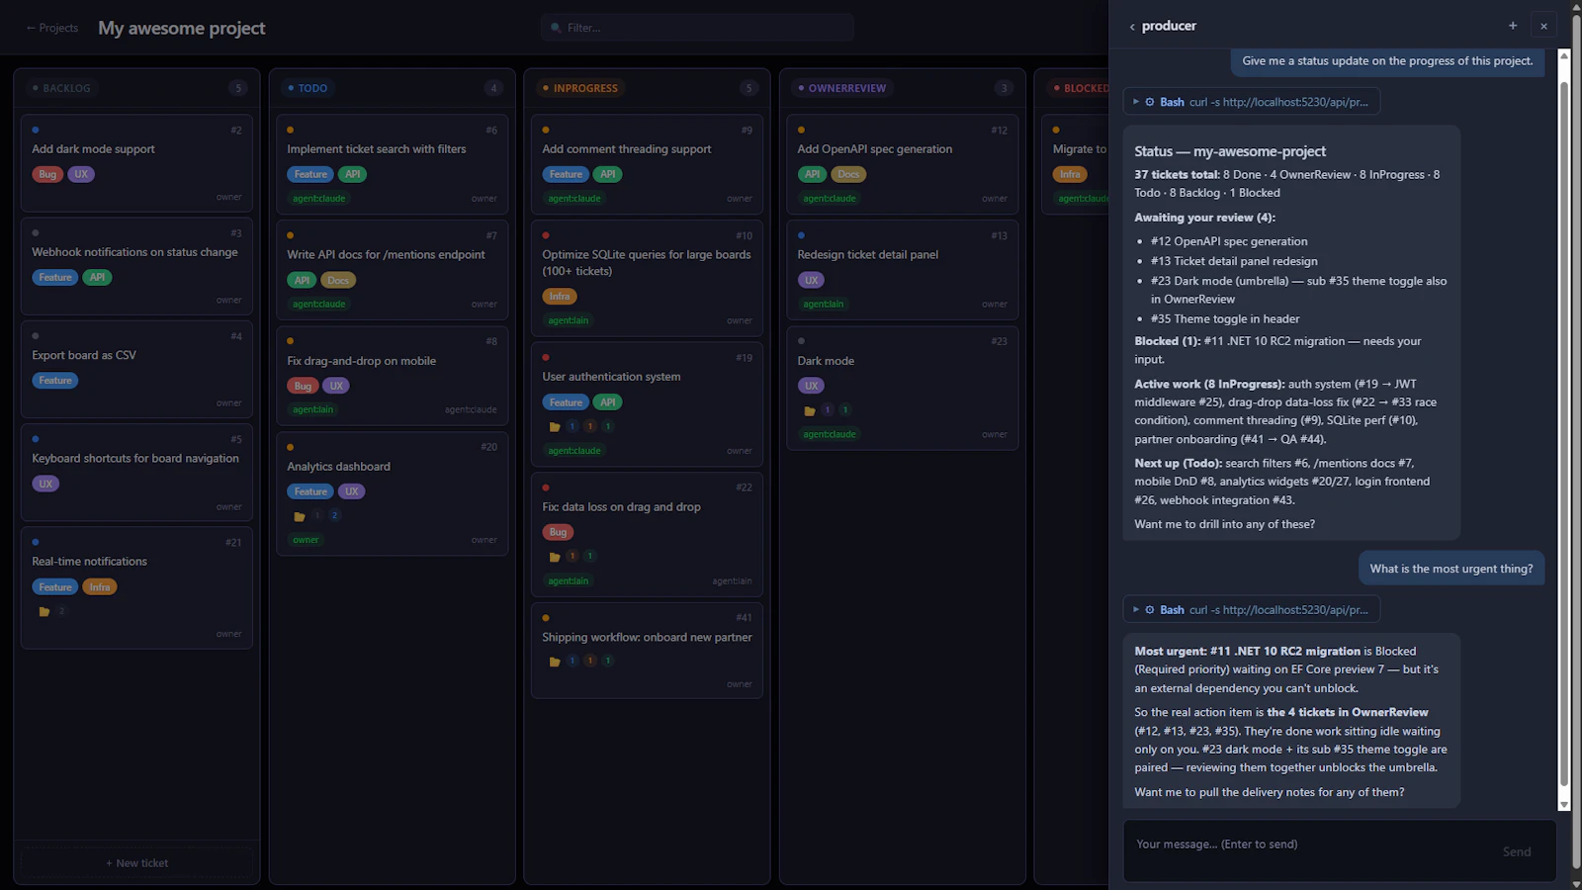Image resolution: width=1582 pixels, height=890 pixels.
Task: Select the BACKLOG column header
Action: (x=60, y=88)
